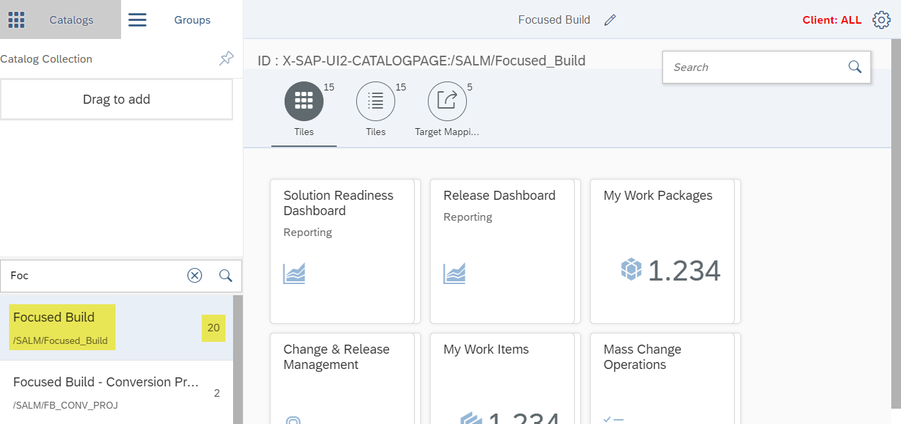Click the Catalog Collection heading

pos(46,59)
